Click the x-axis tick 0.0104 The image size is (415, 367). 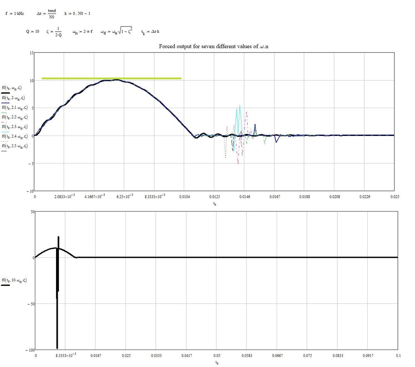tap(184, 197)
